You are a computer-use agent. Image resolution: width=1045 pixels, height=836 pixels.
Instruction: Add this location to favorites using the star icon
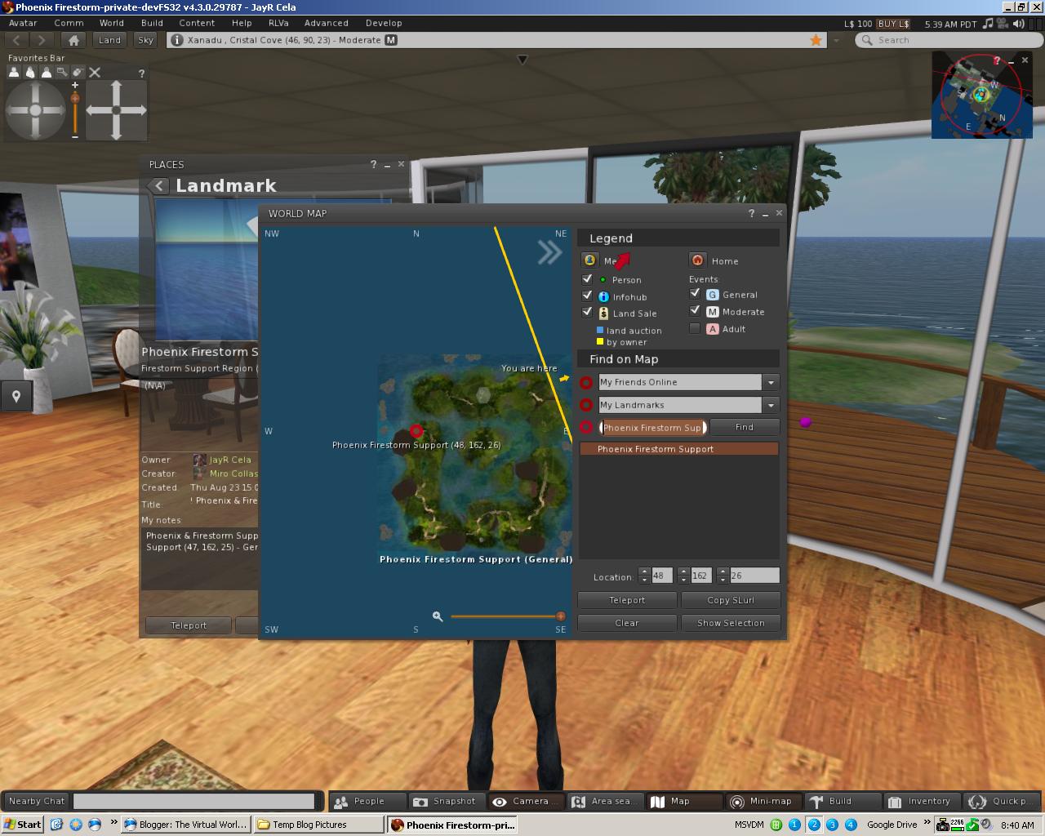click(x=816, y=40)
